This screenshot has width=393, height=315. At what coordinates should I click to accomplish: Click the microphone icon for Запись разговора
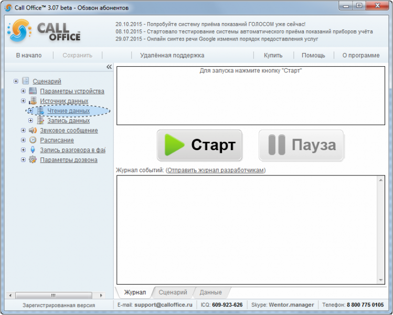click(x=33, y=150)
